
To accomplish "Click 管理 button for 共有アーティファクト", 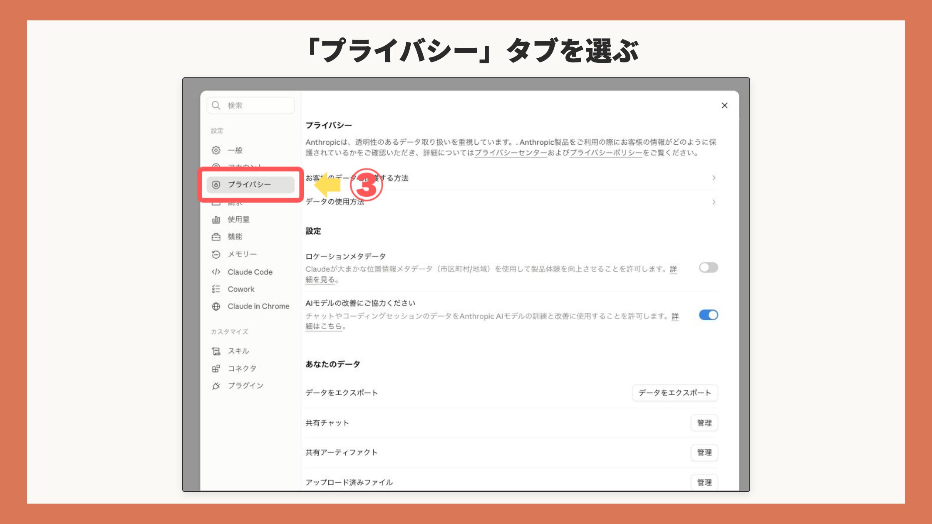I will click(704, 452).
